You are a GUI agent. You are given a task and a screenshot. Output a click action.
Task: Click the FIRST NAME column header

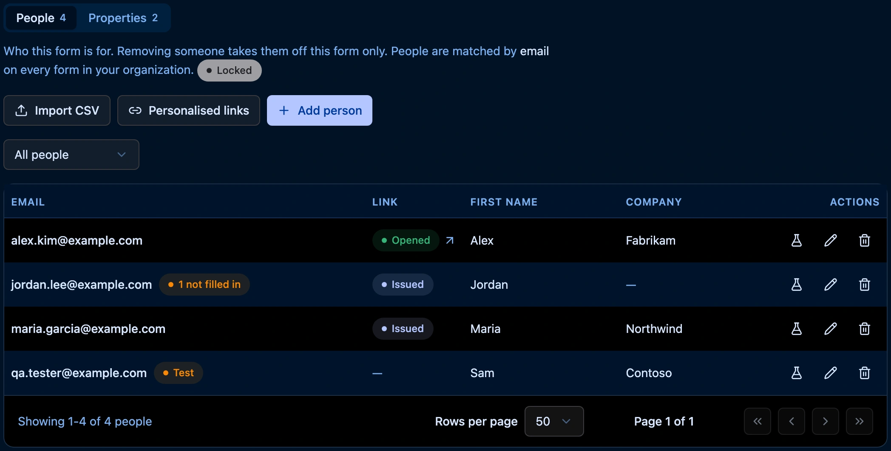pos(504,202)
